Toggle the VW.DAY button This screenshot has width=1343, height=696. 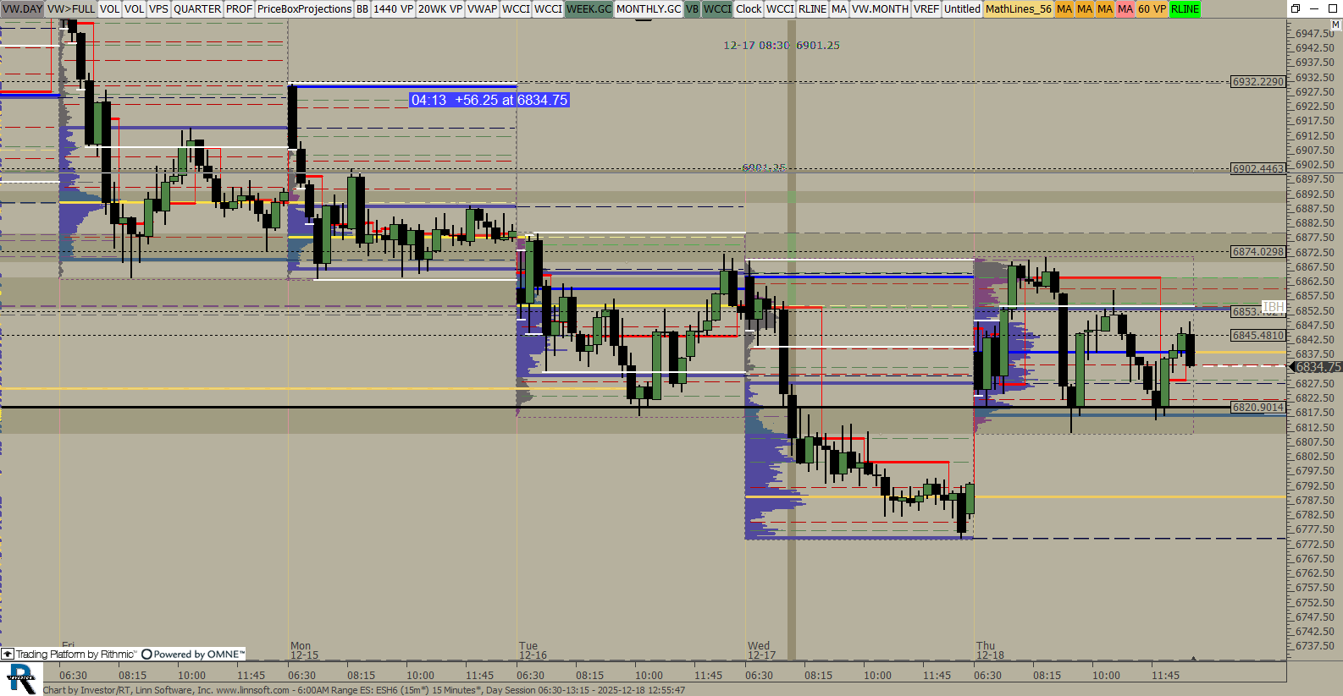pyautogui.click(x=22, y=9)
